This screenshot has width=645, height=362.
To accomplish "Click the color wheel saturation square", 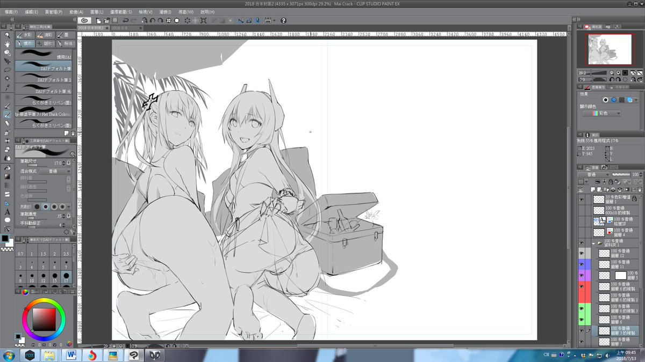I will pyautogui.click(x=43, y=320).
